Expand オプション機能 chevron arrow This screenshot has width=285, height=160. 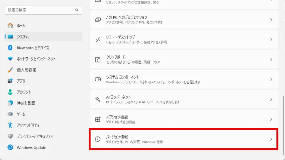click(x=271, y=119)
